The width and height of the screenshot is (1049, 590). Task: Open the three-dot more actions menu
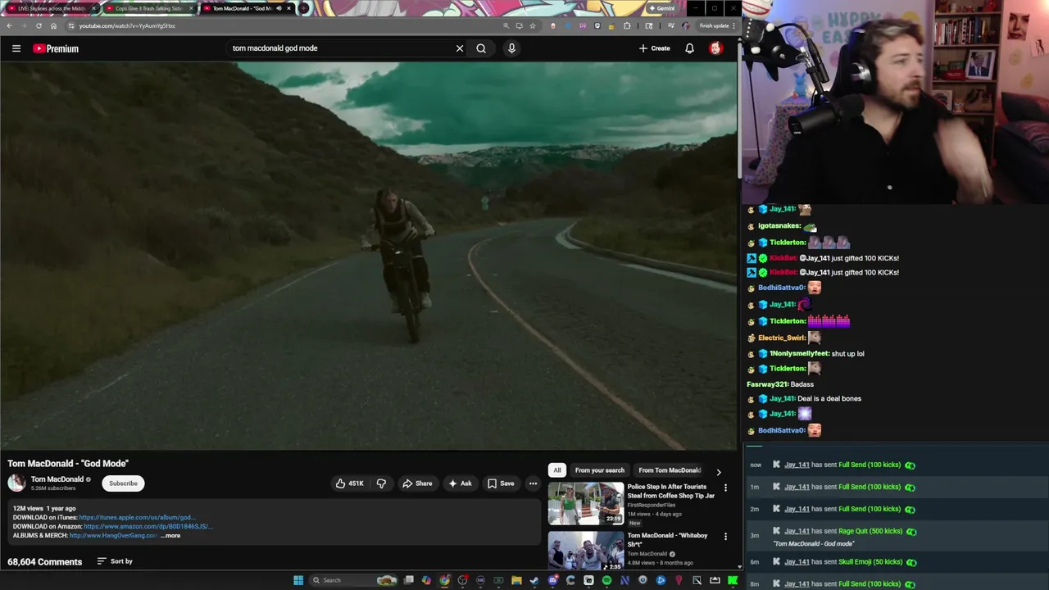[x=533, y=483]
